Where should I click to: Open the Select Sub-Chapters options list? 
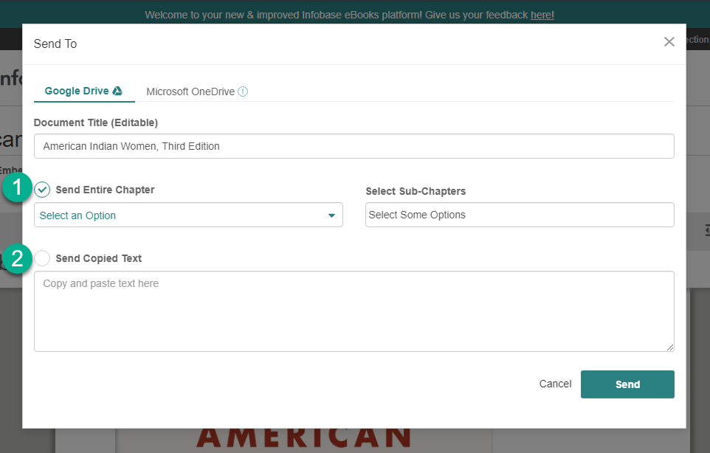pyautogui.click(x=519, y=215)
